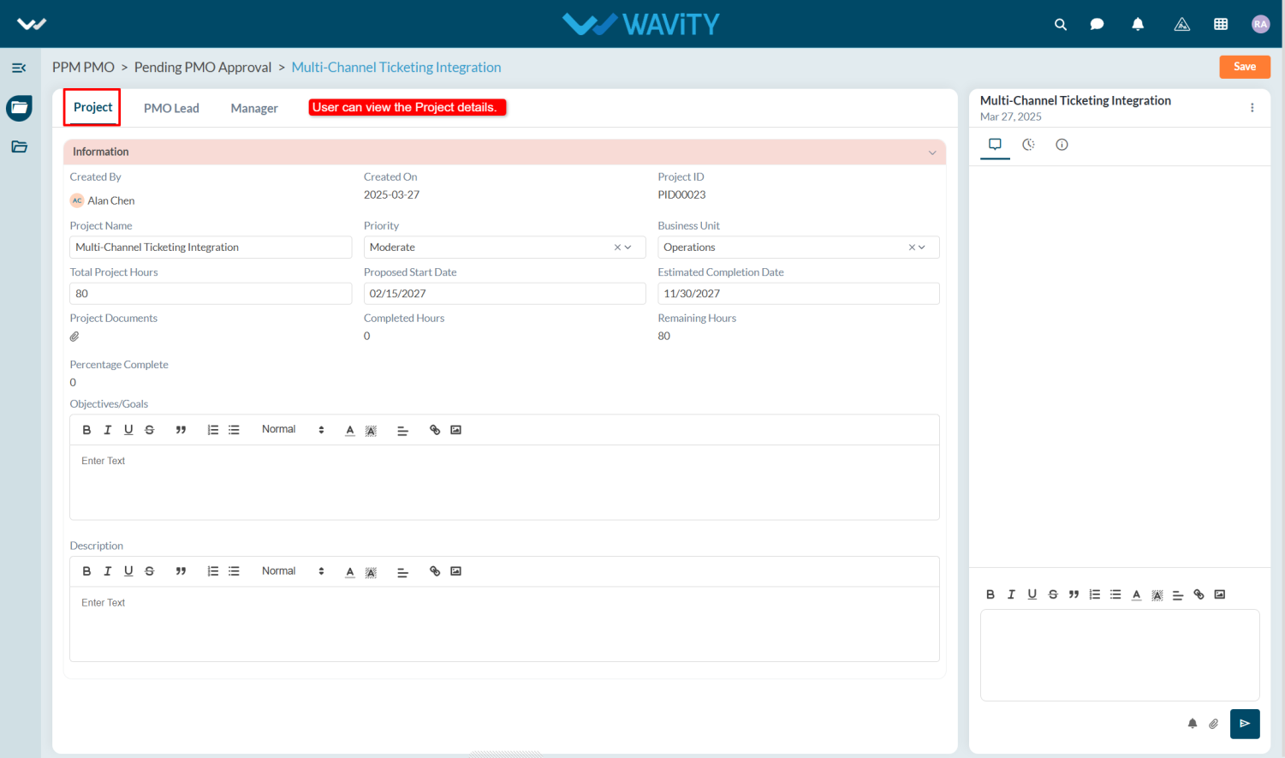Click the open folder outline sidebar icon
This screenshot has width=1285, height=758.
tap(19, 146)
